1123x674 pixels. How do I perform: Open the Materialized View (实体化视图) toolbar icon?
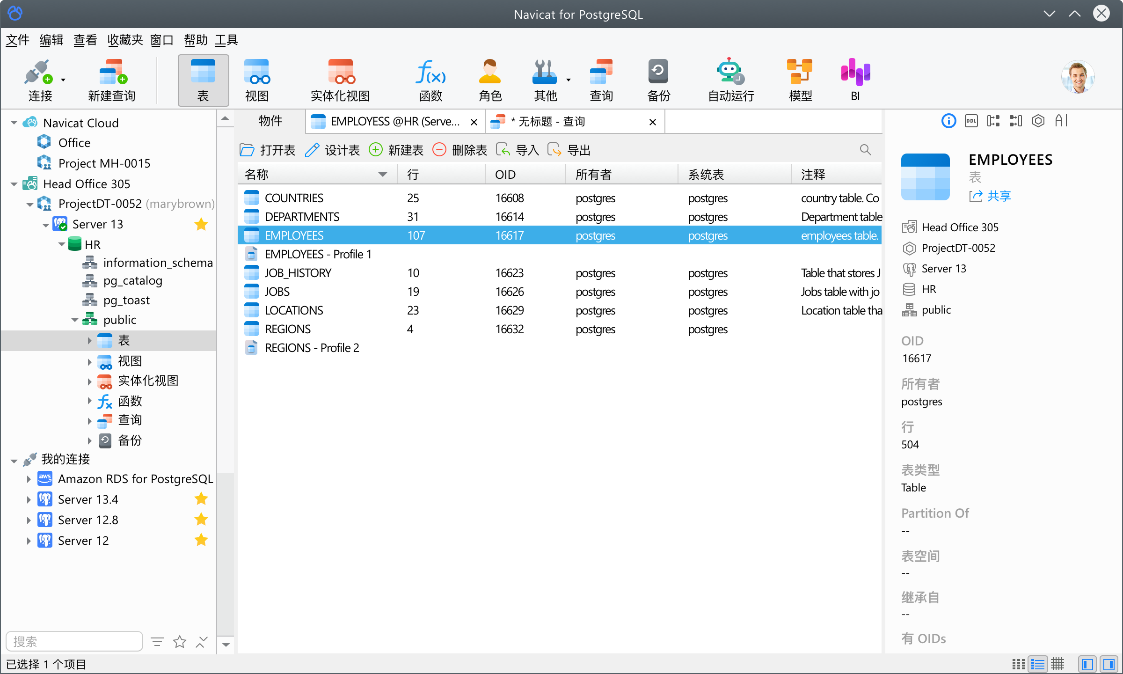click(x=340, y=80)
